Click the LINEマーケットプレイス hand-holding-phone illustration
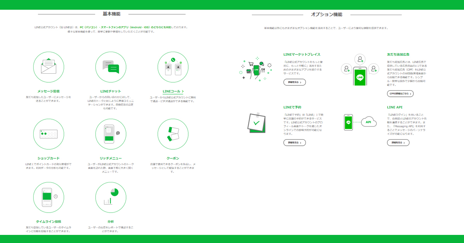464x243 pixels. pyautogui.click(x=256, y=69)
